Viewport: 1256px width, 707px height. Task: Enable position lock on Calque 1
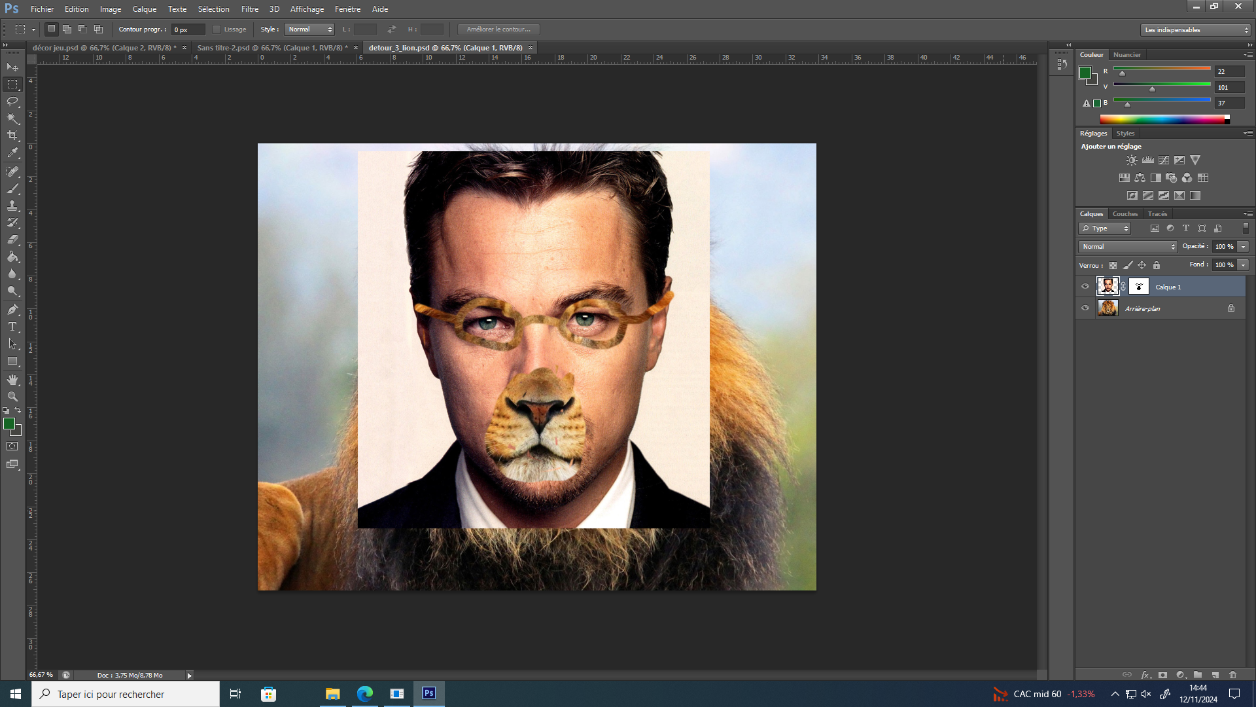[x=1142, y=265]
